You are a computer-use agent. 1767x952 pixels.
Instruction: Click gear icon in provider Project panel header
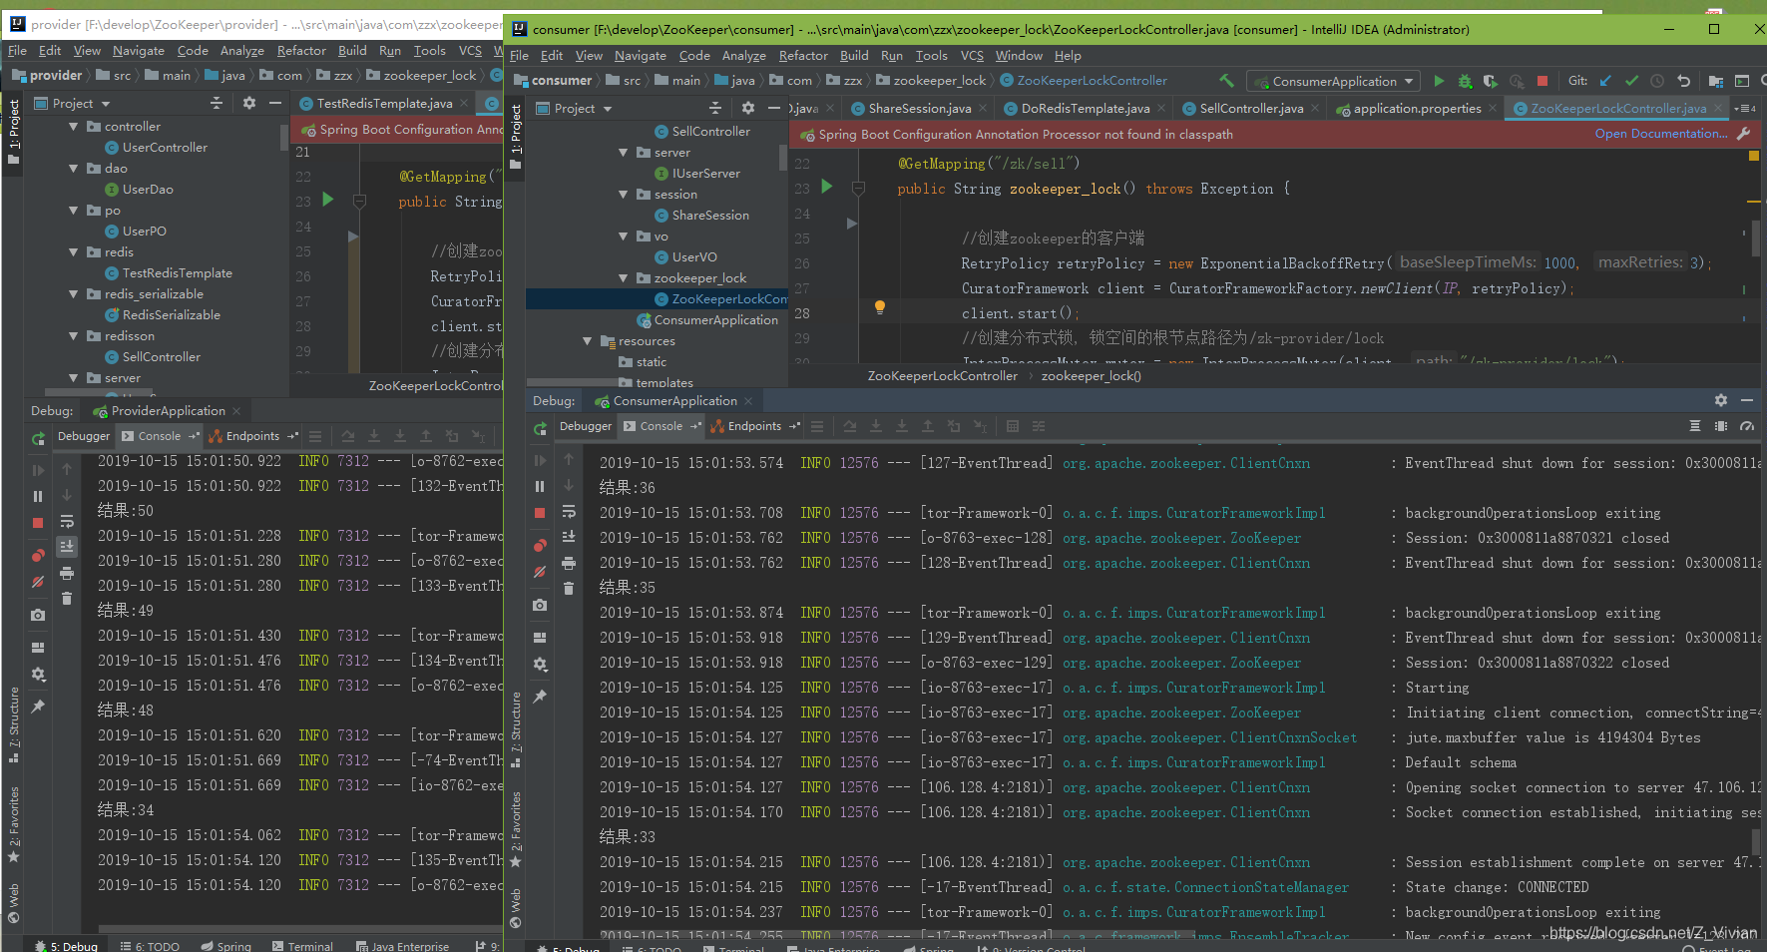249,103
